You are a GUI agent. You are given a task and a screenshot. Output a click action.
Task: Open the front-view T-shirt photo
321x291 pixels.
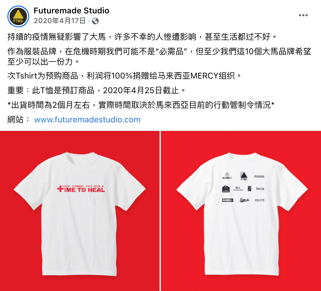click(x=79, y=211)
